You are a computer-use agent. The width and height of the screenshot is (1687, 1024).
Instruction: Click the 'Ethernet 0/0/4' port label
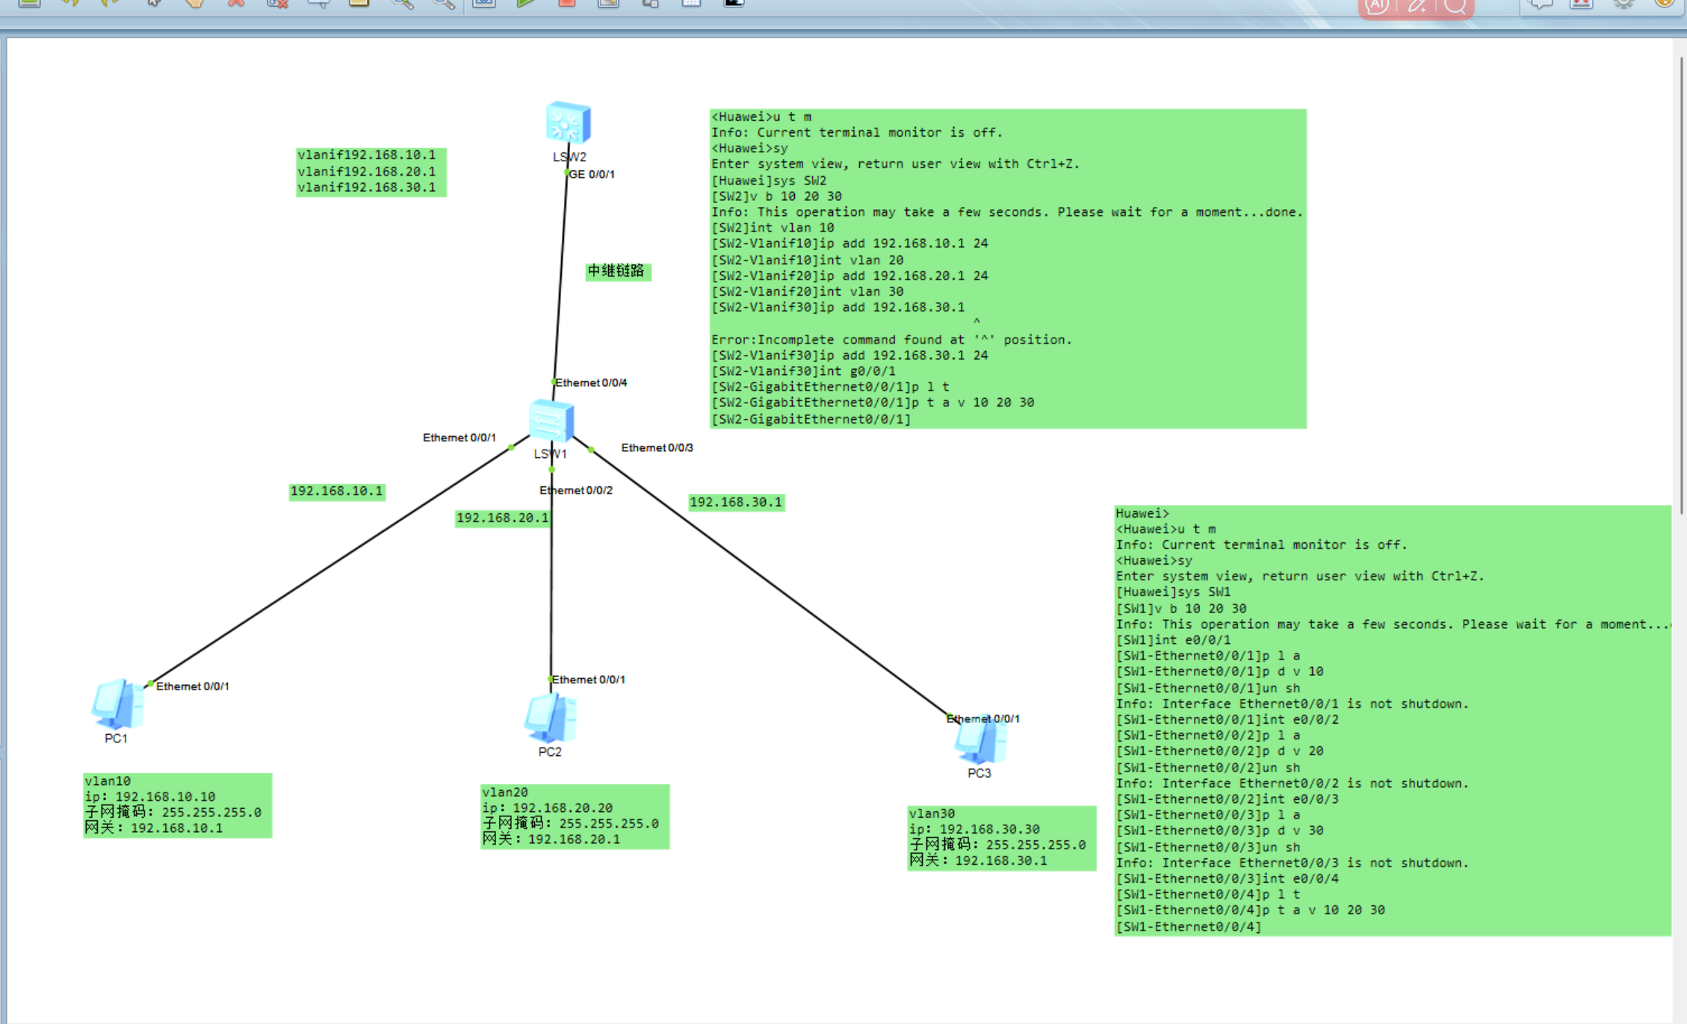click(591, 382)
